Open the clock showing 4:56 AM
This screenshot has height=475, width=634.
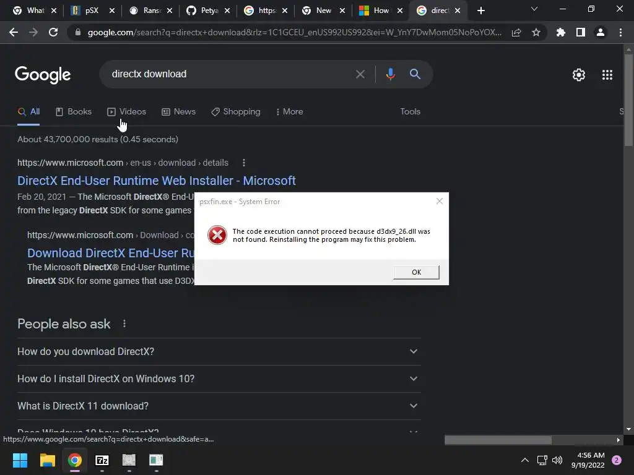tap(588, 460)
